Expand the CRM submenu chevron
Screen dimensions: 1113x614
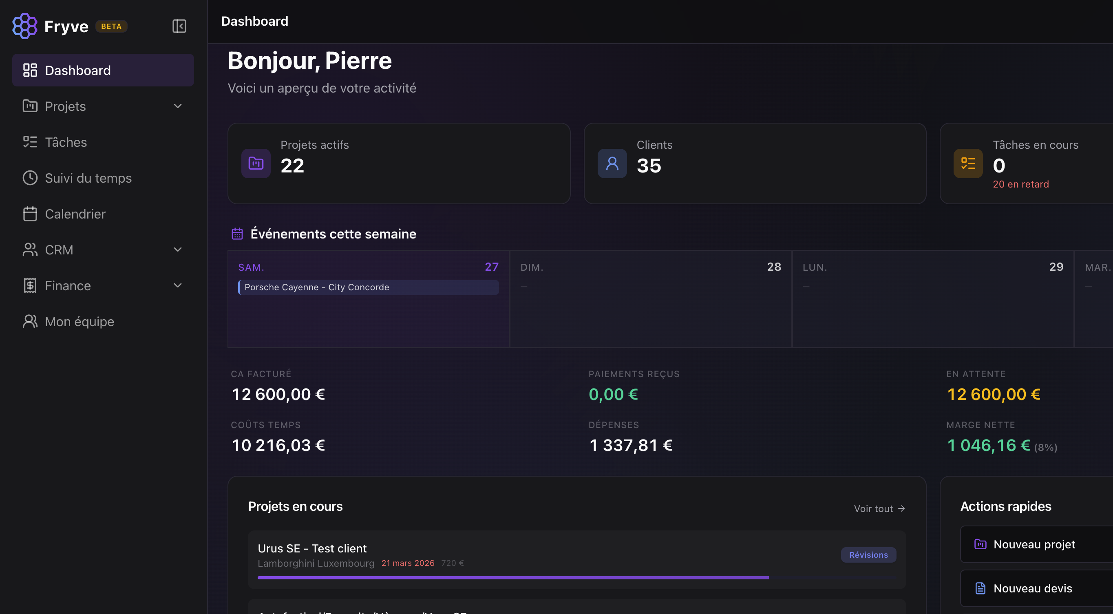[178, 250]
